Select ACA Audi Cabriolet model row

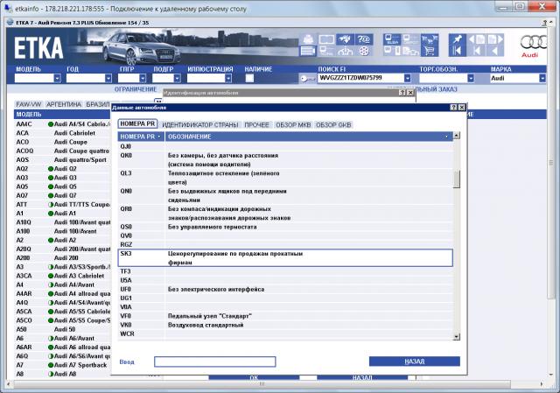click(x=62, y=133)
